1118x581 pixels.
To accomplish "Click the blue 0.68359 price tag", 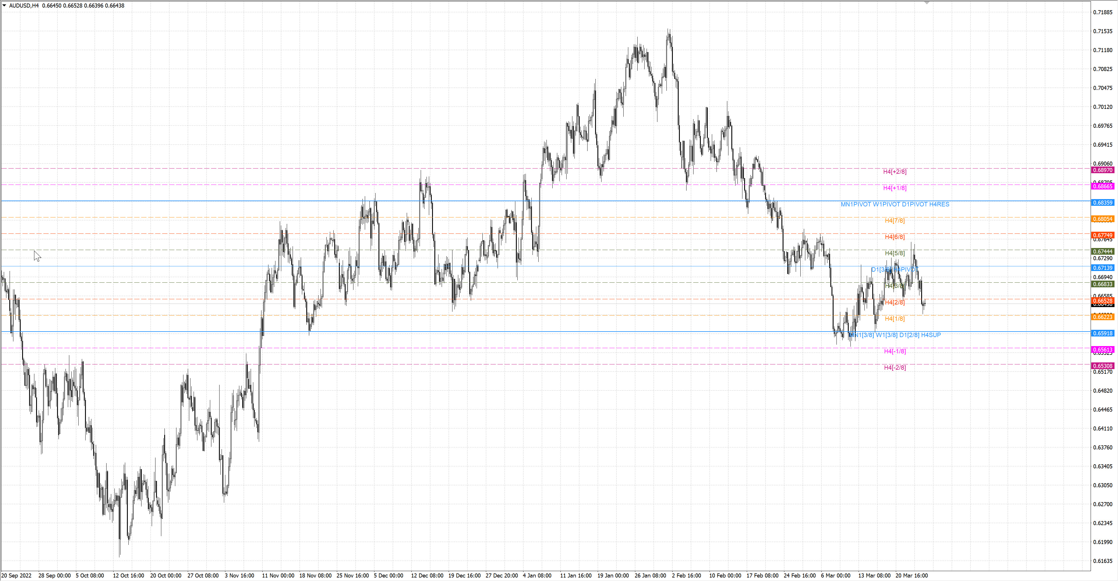I will [1103, 203].
